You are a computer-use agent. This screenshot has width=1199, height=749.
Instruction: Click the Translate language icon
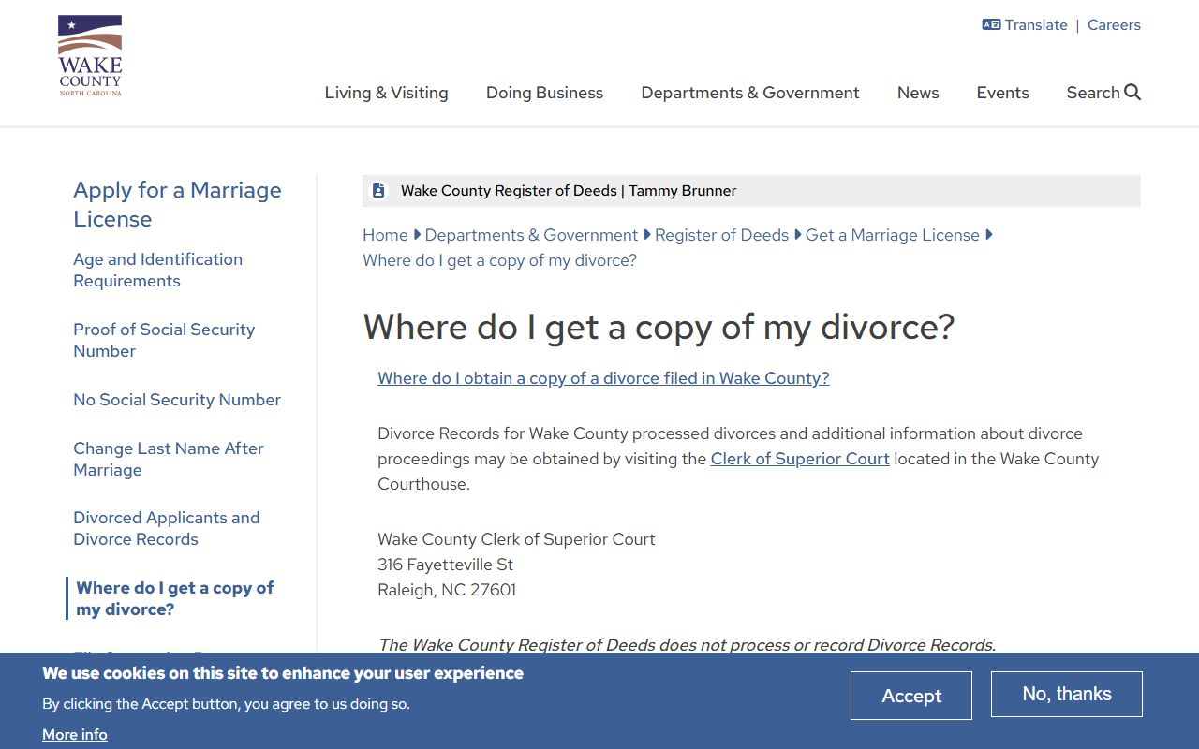point(991,25)
